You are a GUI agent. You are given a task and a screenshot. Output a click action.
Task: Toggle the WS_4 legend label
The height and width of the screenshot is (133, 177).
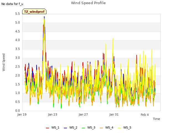[109, 127]
